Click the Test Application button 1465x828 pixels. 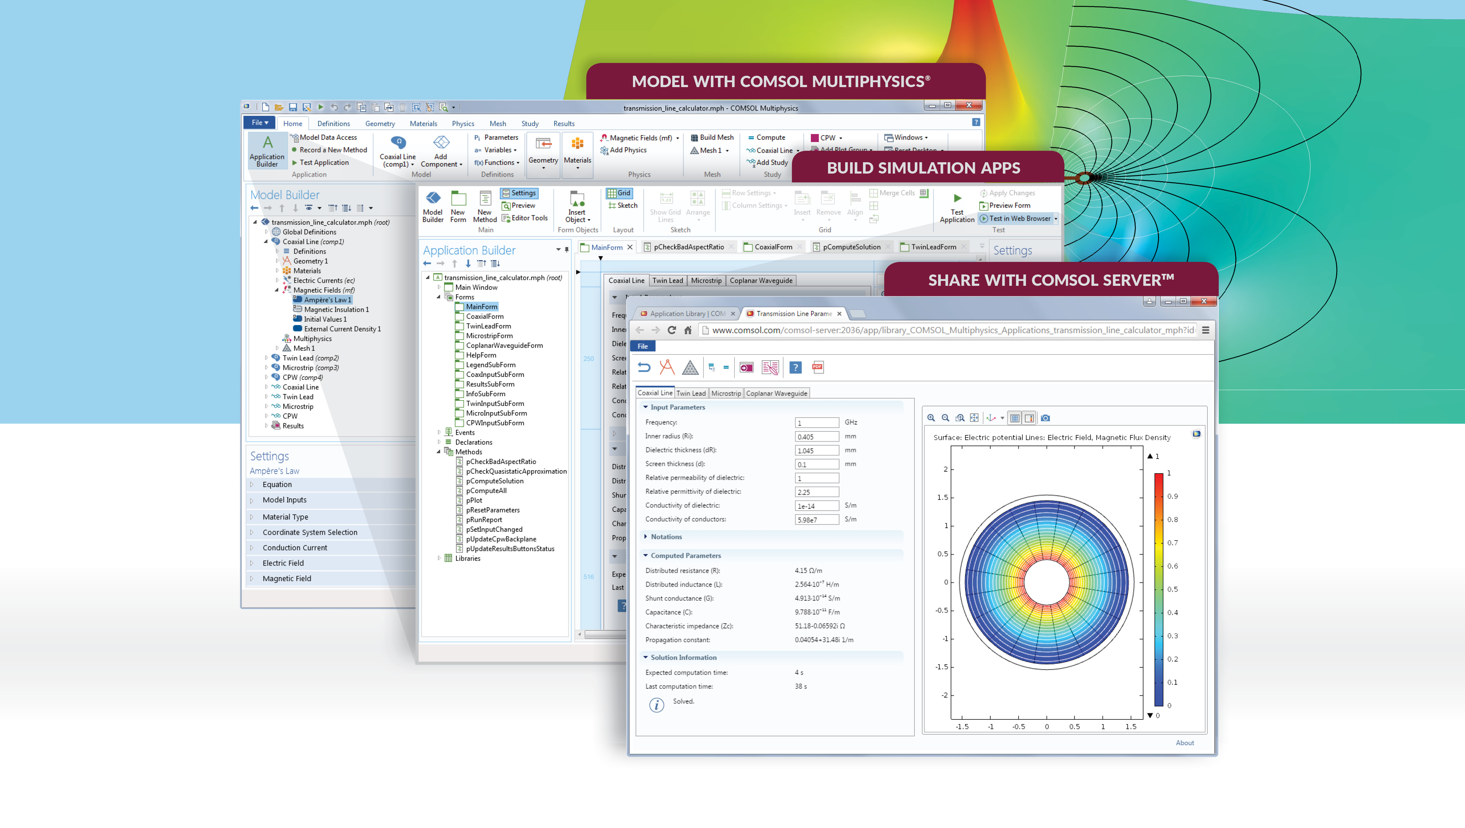click(x=957, y=206)
